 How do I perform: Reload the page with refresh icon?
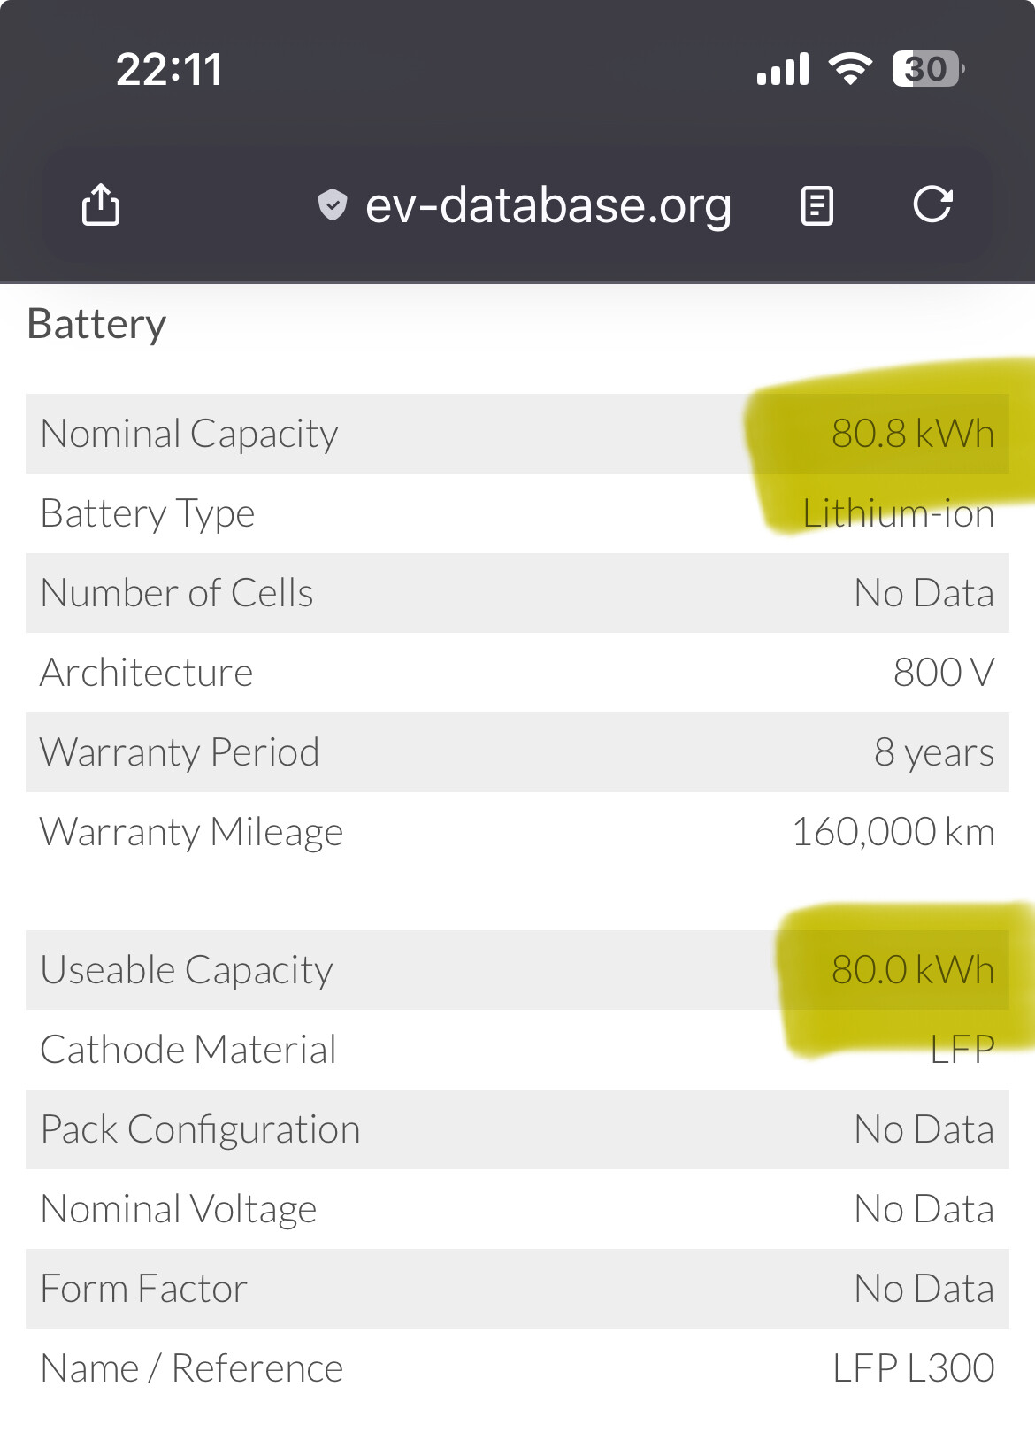click(932, 204)
